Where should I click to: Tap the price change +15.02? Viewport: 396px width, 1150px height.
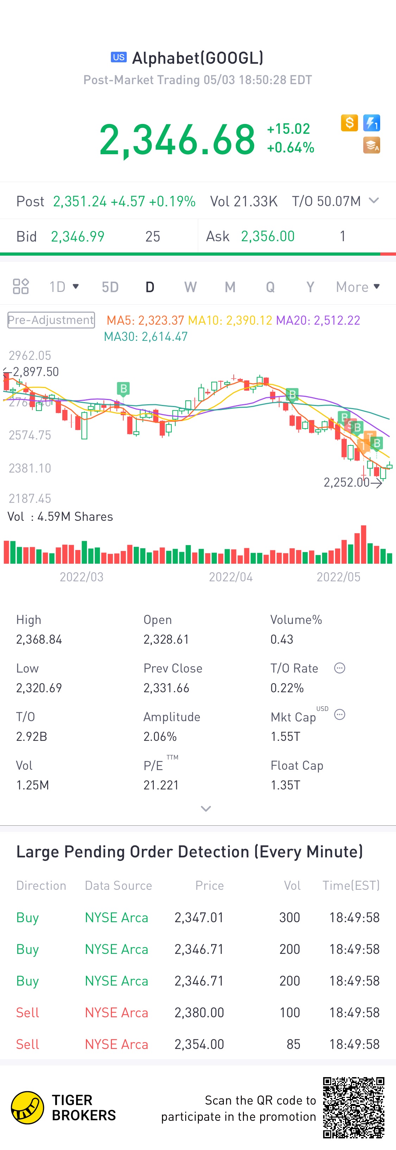coord(288,129)
